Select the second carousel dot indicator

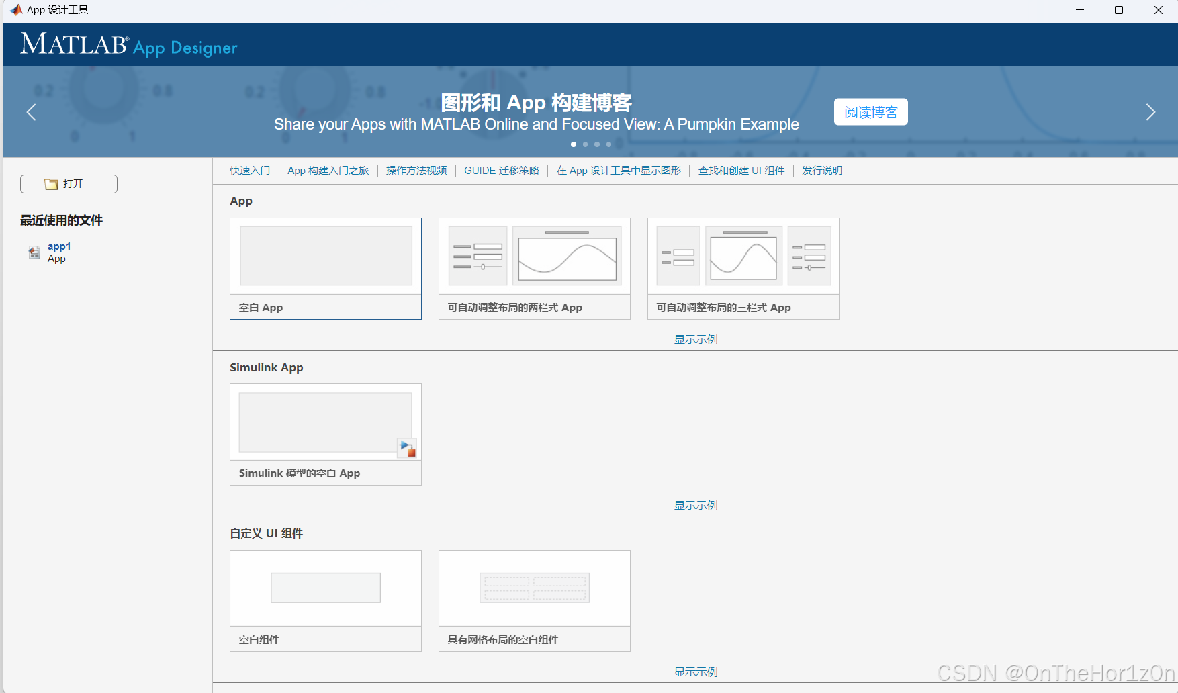pos(586,144)
